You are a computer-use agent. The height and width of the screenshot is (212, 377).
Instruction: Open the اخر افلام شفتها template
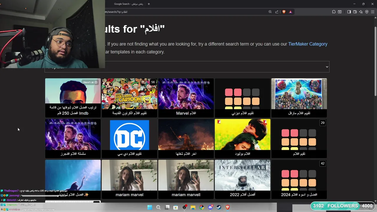click(x=186, y=138)
